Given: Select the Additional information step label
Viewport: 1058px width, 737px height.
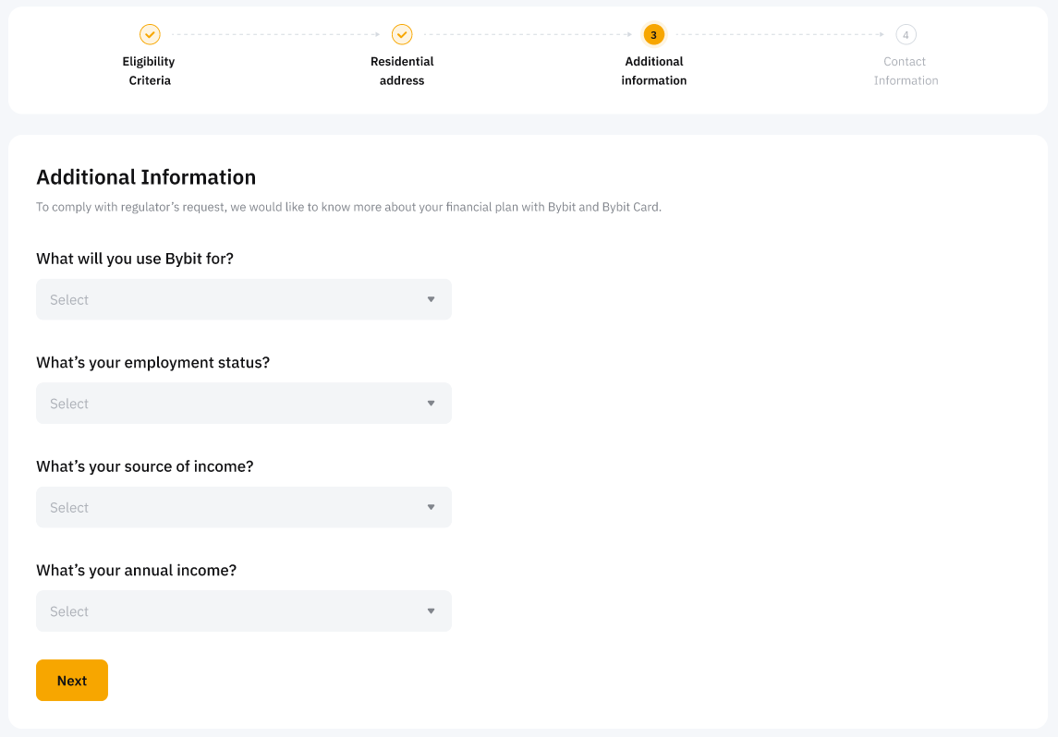Looking at the screenshot, I should tap(653, 71).
